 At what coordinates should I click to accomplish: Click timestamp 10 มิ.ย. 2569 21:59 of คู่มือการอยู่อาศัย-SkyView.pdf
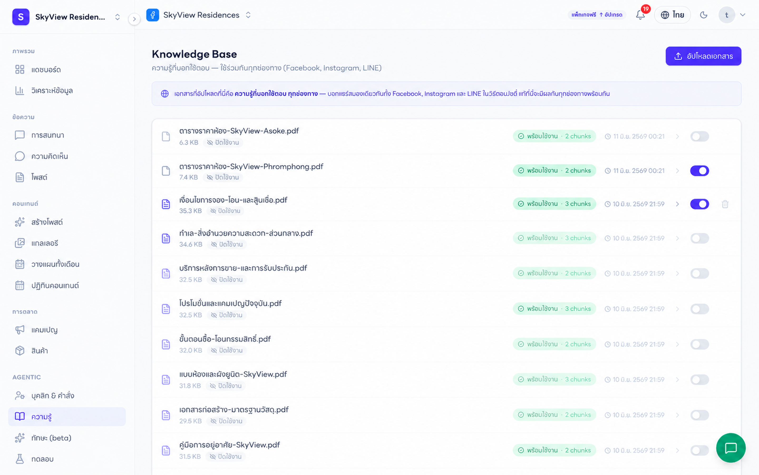click(x=634, y=450)
